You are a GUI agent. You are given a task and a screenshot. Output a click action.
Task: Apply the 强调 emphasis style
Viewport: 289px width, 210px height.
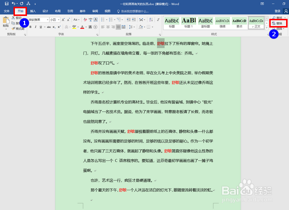pos(223,23)
